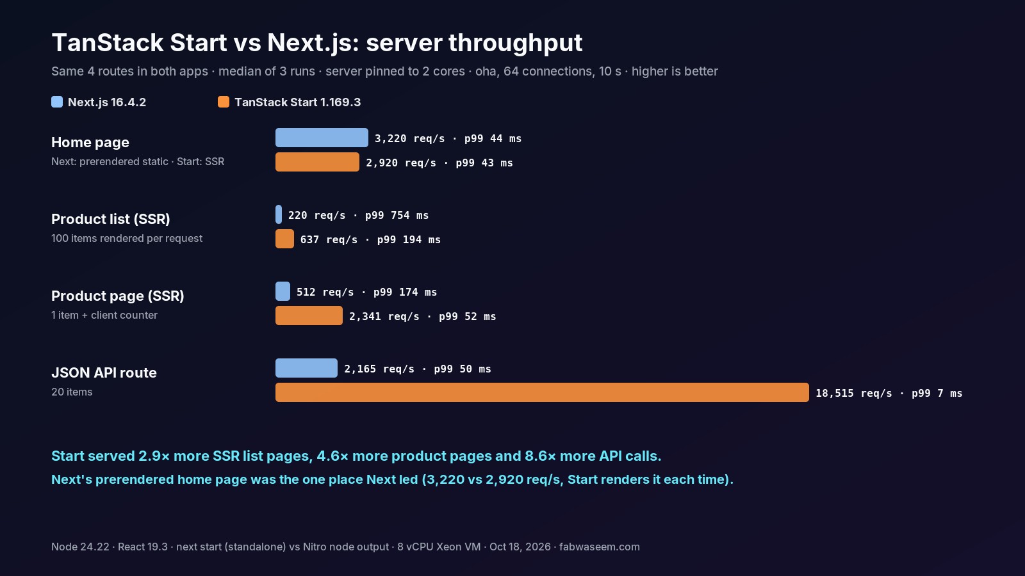This screenshot has height=576, width=1025.
Task: Click the "20 items" note
Action: click(72, 392)
